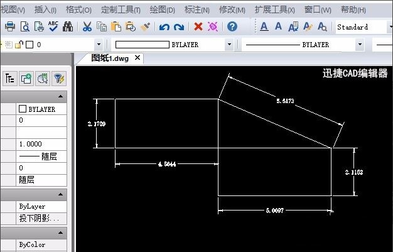Click the Print icon in toolbar
393x252 pixels.
10,26
